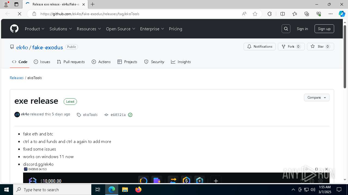Go to the Pricing page
This screenshot has height=195, width=348.
click(176, 29)
